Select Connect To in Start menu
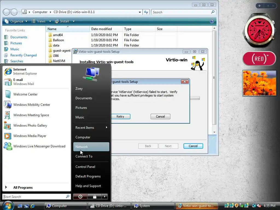The image size is (280, 210). [91, 156]
